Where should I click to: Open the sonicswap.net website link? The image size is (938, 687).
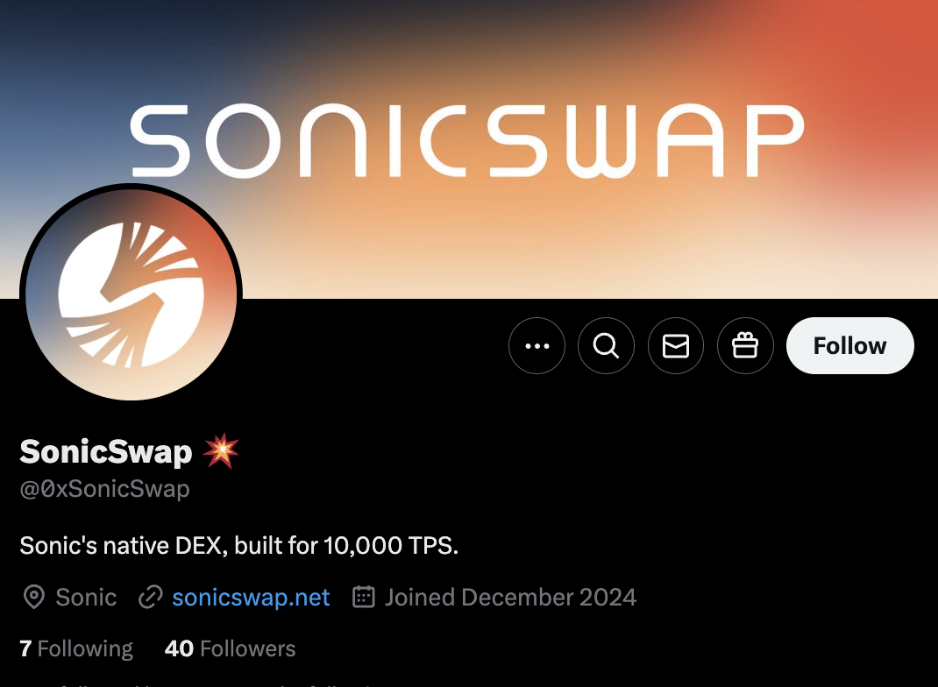(x=251, y=598)
